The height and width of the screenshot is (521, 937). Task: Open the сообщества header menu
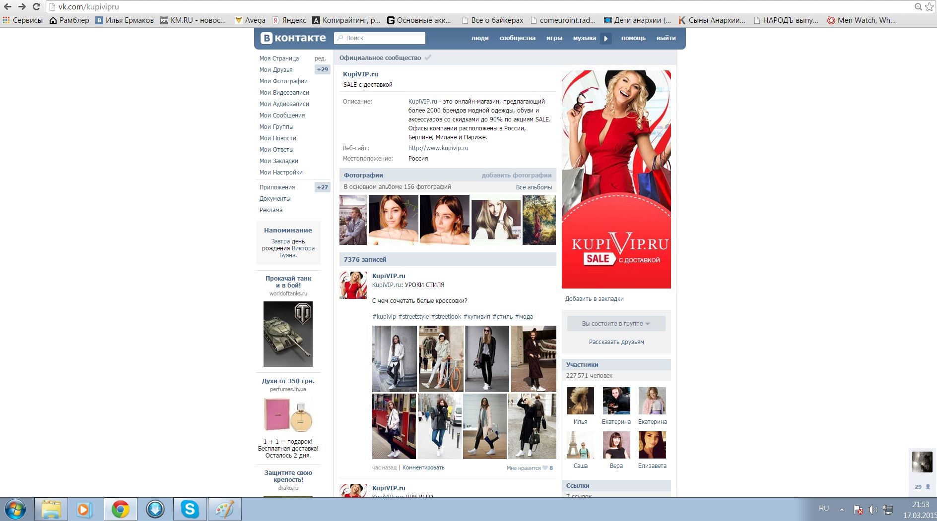click(518, 38)
